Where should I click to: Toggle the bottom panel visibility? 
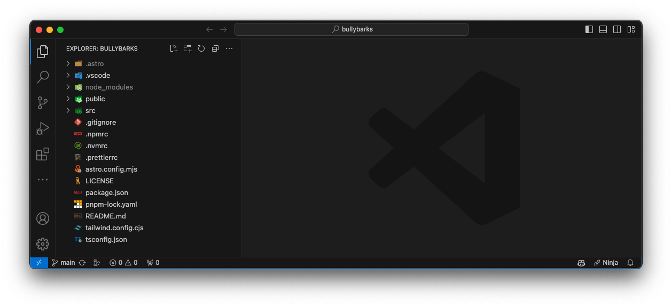[x=603, y=29]
